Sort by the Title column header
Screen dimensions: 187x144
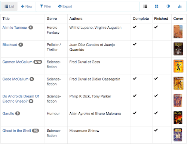click(6, 19)
